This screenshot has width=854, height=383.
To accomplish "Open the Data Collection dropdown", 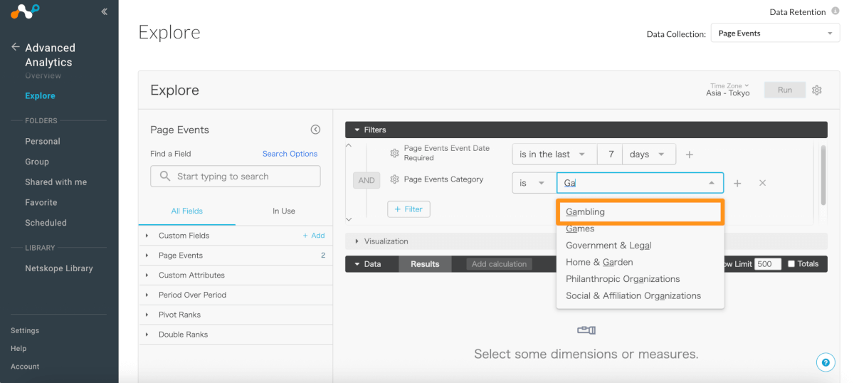I will [775, 33].
